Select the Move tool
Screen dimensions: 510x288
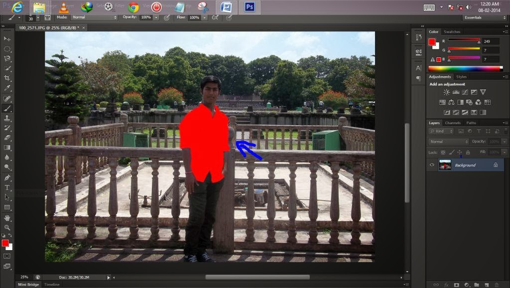coord(7,38)
